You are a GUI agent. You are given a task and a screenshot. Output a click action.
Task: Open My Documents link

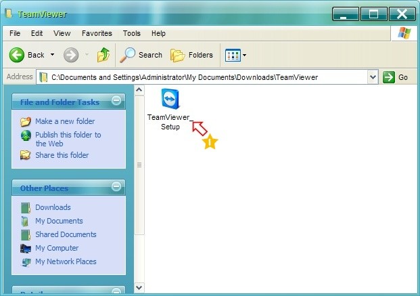(x=59, y=221)
